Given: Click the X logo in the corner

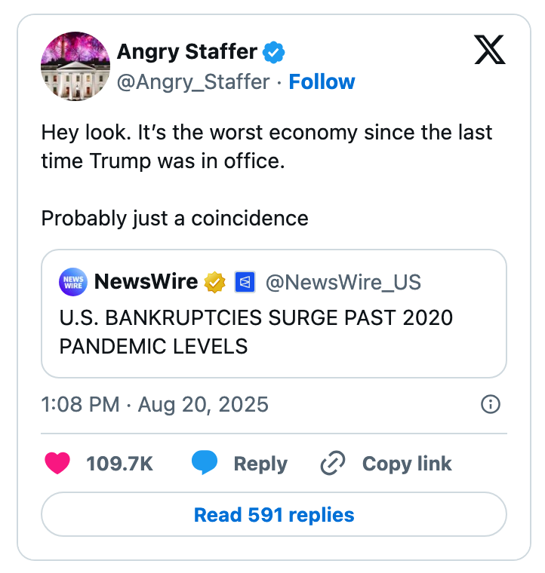Looking at the screenshot, I should [490, 51].
